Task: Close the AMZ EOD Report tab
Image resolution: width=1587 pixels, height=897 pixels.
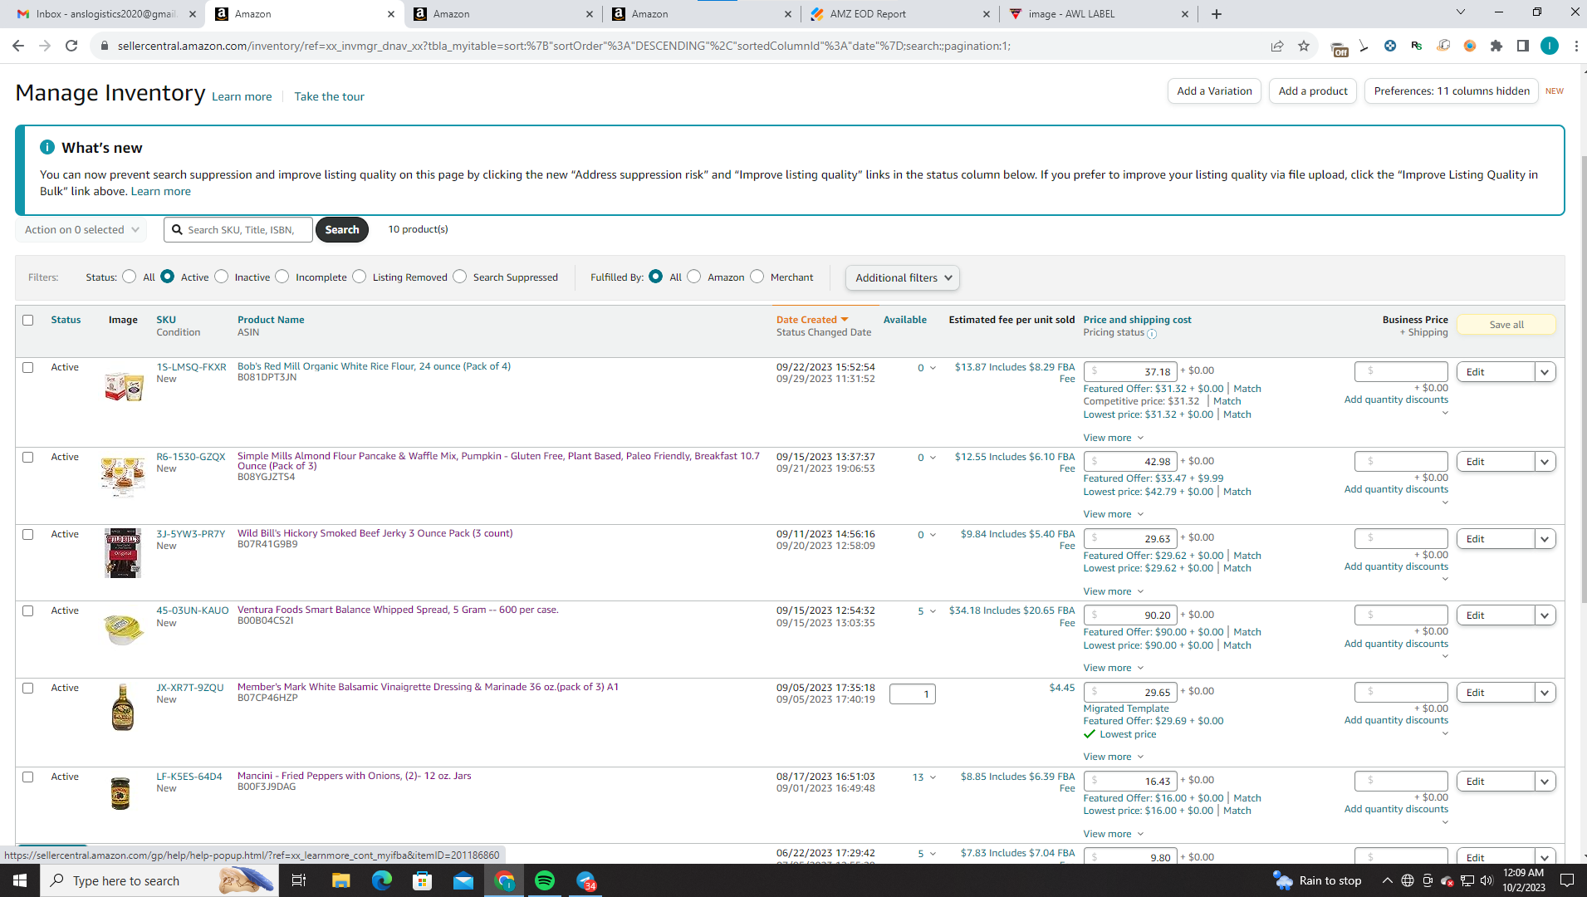Action: click(987, 14)
